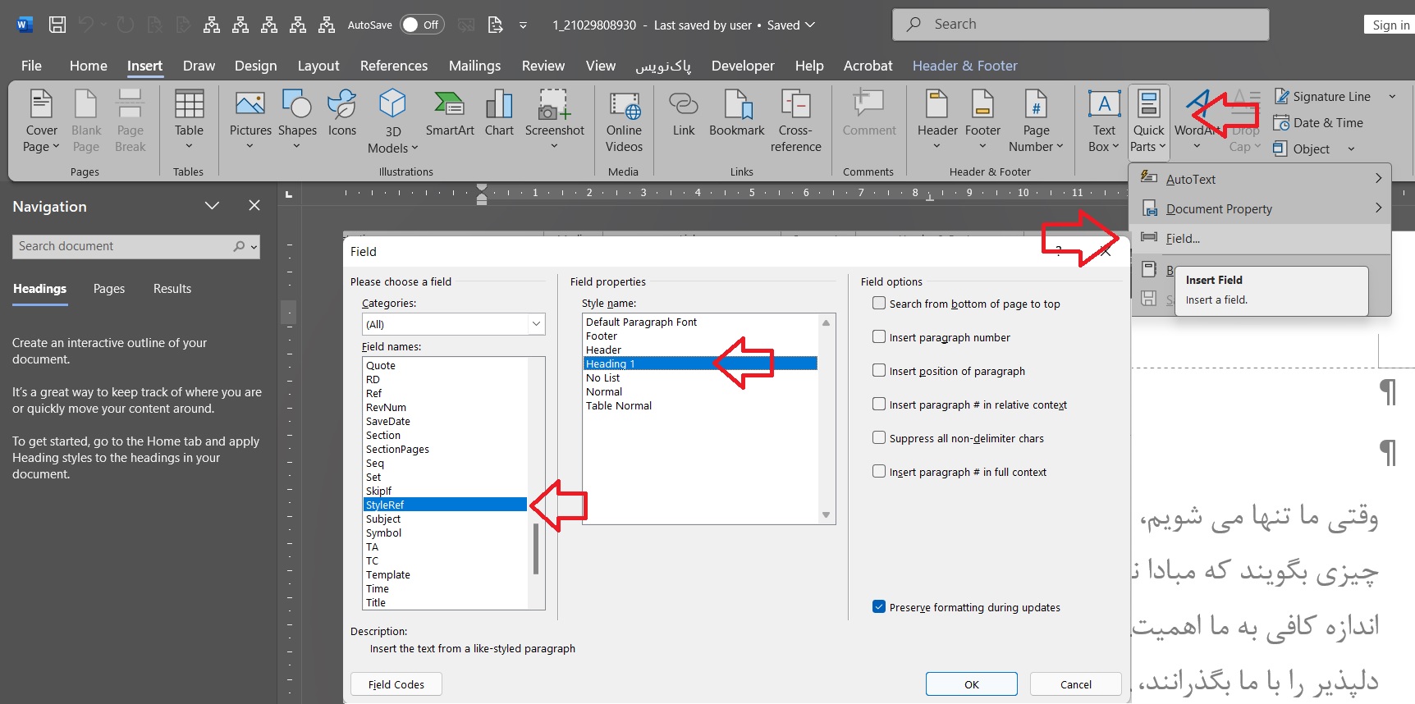Enable Insert paragraph number checkbox
Viewport: 1415px width, 704px height.
click(x=879, y=337)
